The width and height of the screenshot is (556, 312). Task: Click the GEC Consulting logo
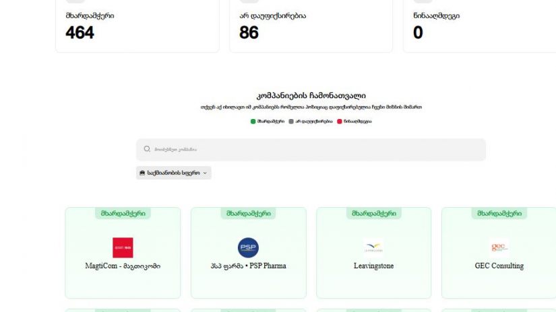tap(499, 247)
